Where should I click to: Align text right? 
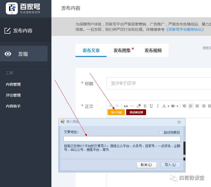(204, 106)
